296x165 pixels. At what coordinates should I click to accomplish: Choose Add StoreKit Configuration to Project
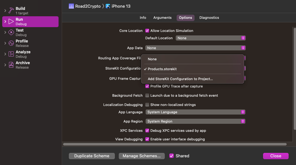coord(193,79)
